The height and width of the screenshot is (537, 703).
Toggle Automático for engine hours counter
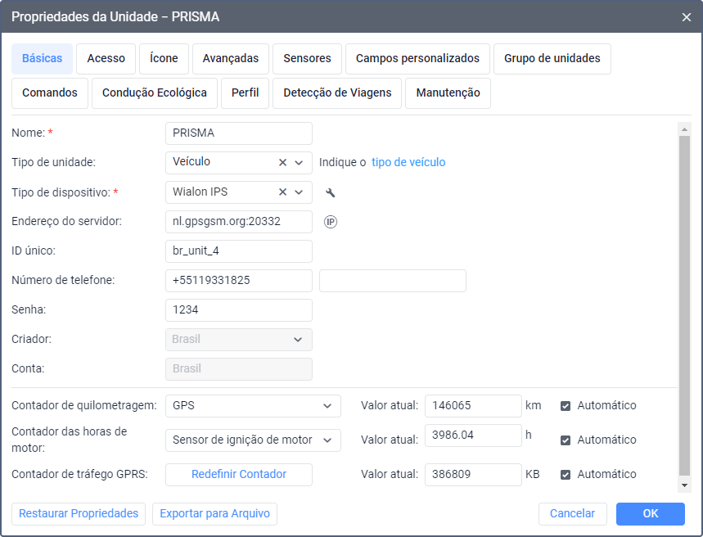(x=566, y=440)
